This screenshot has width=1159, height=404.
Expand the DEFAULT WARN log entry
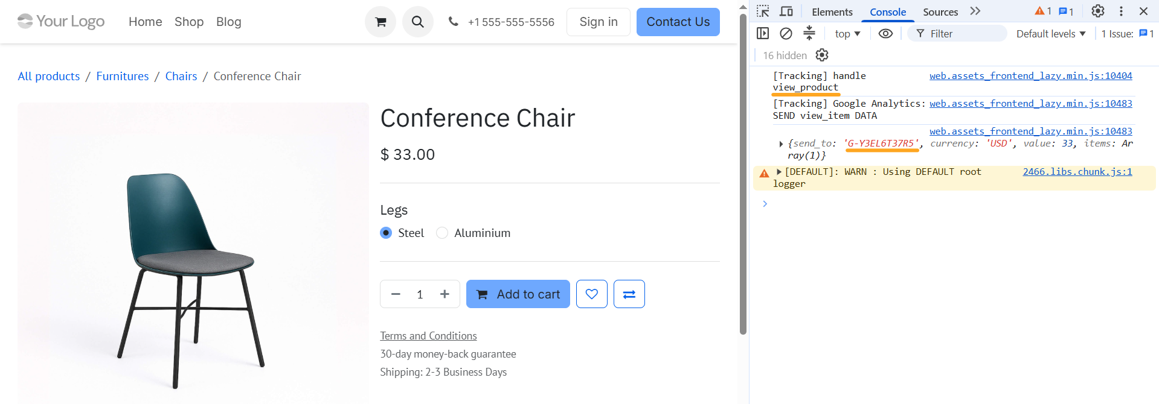[779, 172]
